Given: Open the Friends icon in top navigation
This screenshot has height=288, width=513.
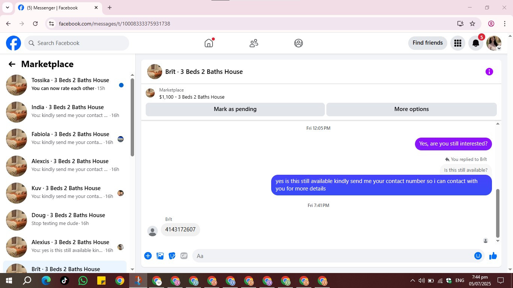Looking at the screenshot, I should click(254, 43).
